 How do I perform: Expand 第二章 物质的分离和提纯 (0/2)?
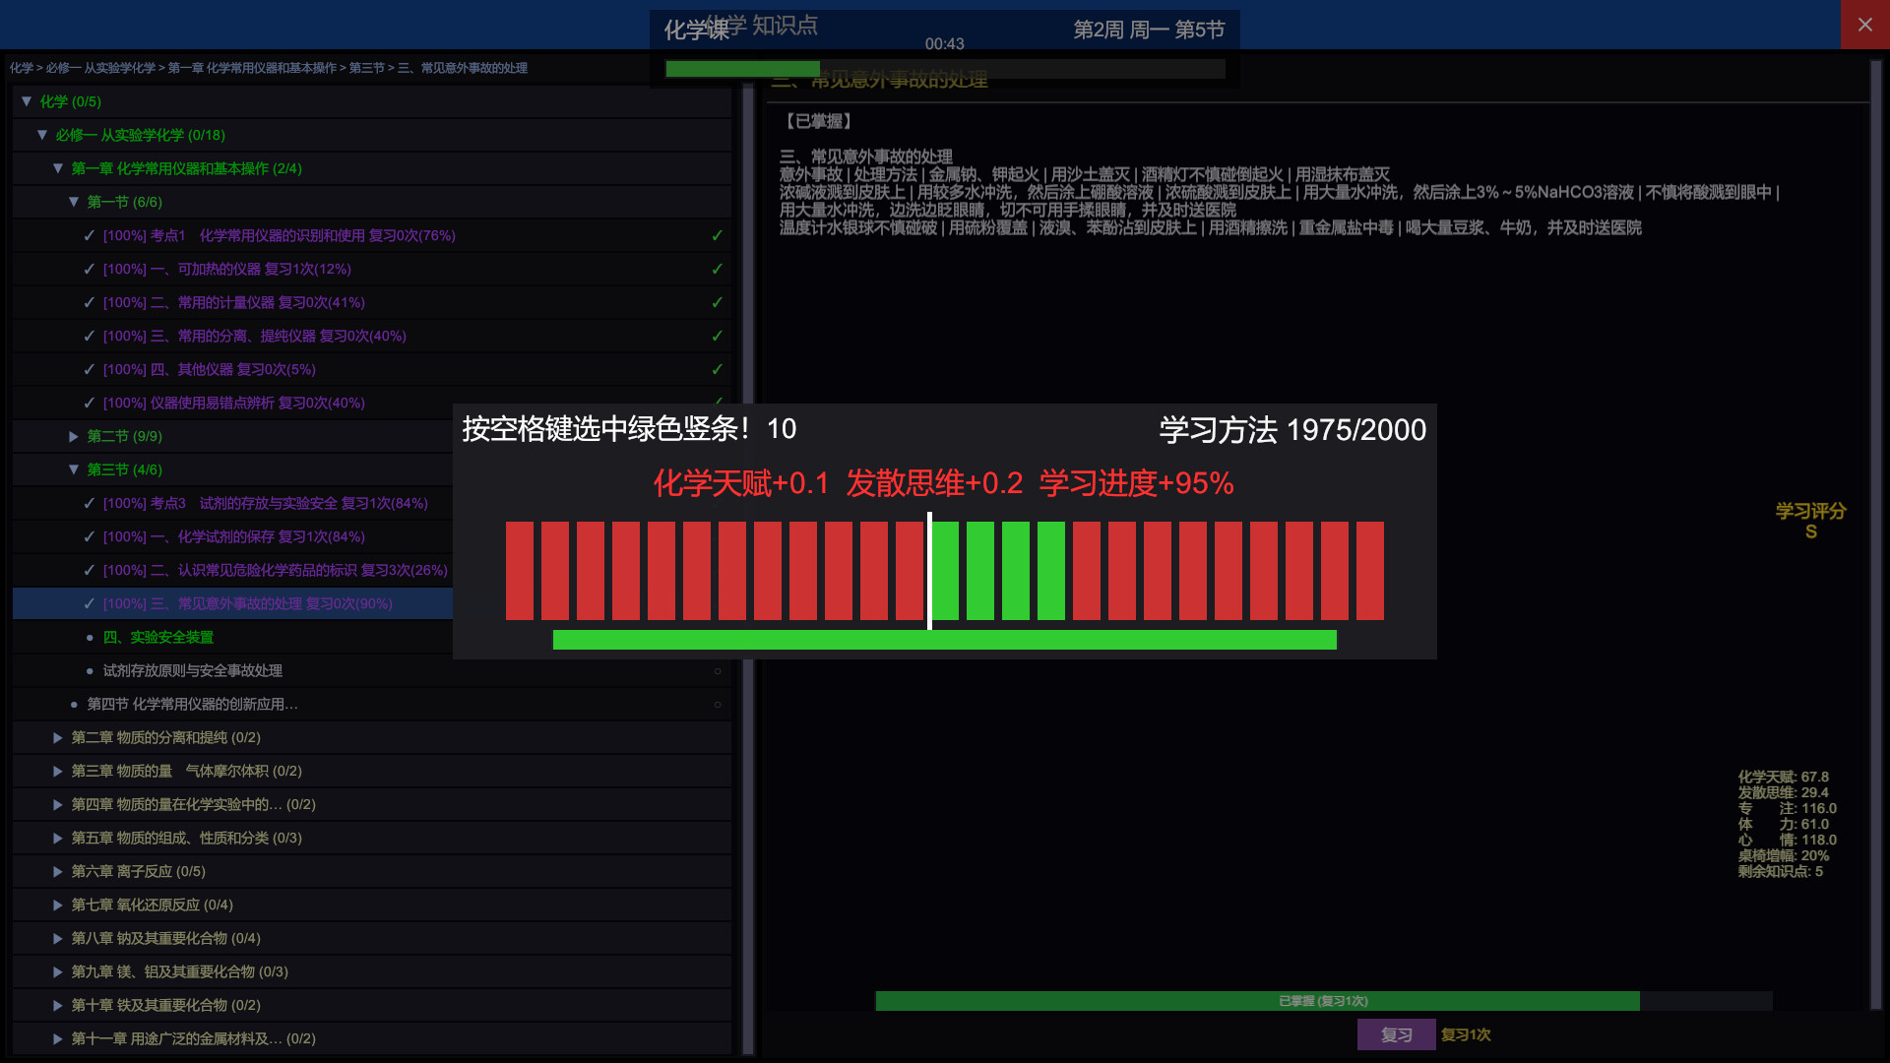(58, 737)
